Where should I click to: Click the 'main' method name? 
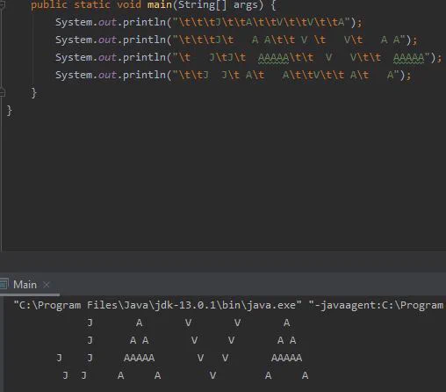[160, 5]
